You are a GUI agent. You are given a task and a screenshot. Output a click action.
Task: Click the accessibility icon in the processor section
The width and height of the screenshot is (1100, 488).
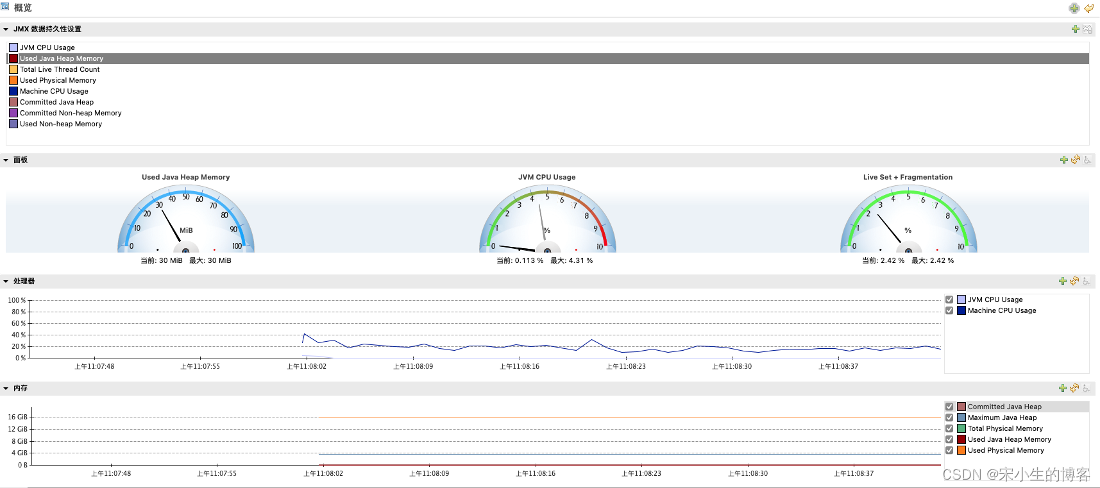1086,281
